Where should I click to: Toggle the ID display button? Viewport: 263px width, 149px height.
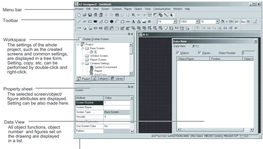[248, 21]
